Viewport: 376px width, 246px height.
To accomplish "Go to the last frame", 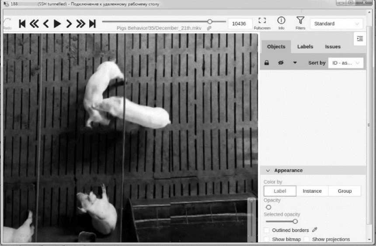I will click(92, 24).
